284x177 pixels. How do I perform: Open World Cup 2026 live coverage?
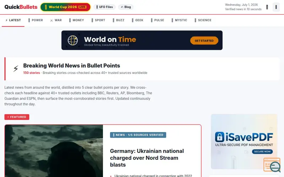click(65, 7)
